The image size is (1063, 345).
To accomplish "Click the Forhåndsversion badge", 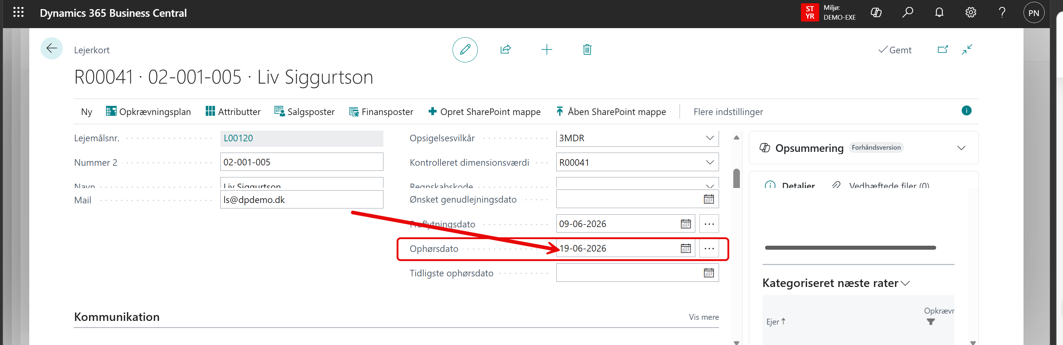I will click(x=876, y=147).
